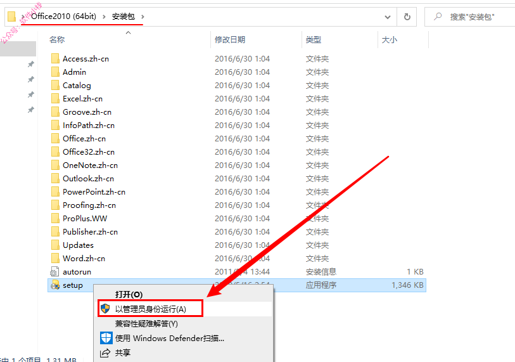This screenshot has width=515, height=362.
Task: Click the Windows Defender shield icon
Action: click(106, 338)
